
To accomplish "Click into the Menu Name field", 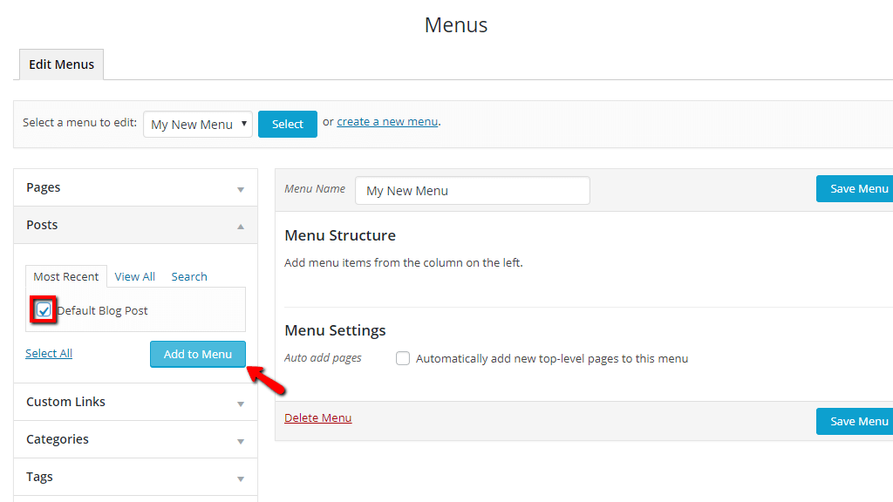I will (x=473, y=191).
